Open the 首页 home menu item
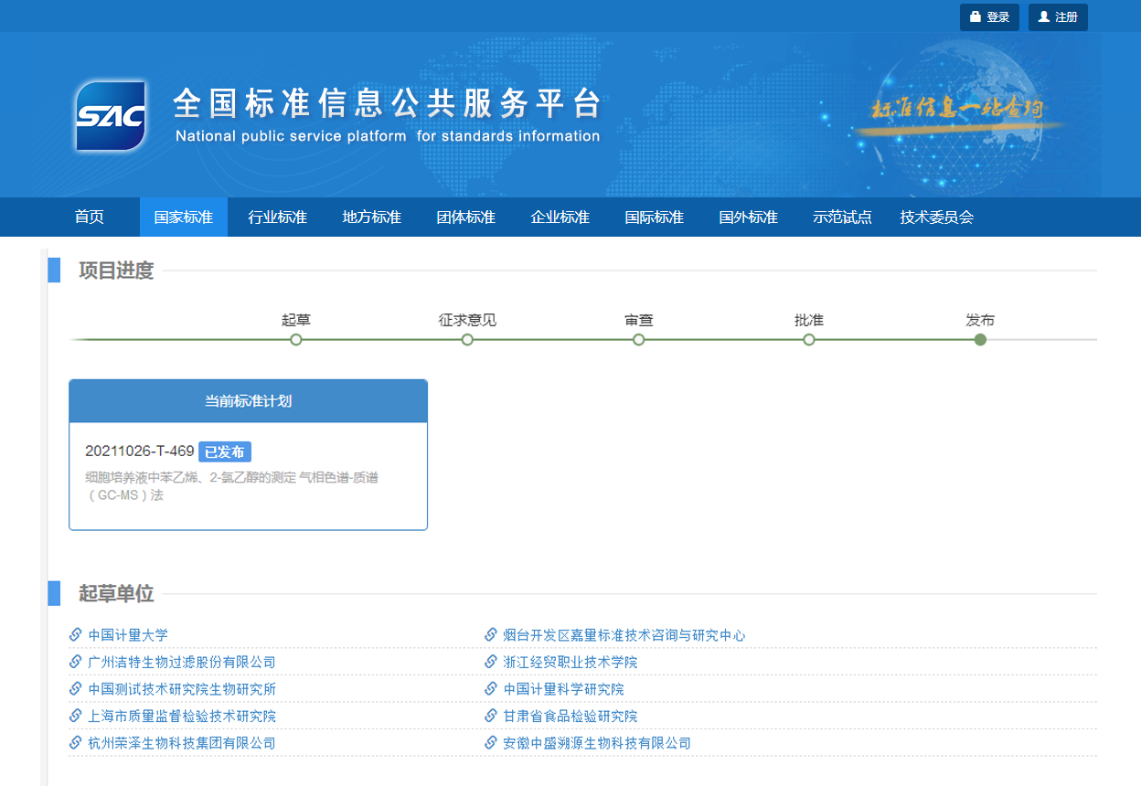Image resolution: width=1141 pixels, height=786 pixels. pyautogui.click(x=90, y=218)
